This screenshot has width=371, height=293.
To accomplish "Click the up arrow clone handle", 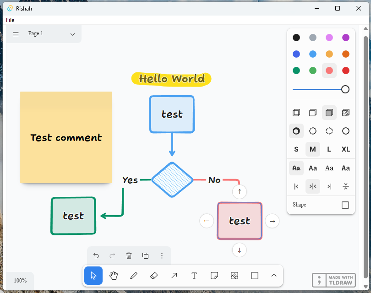I will (x=240, y=191).
